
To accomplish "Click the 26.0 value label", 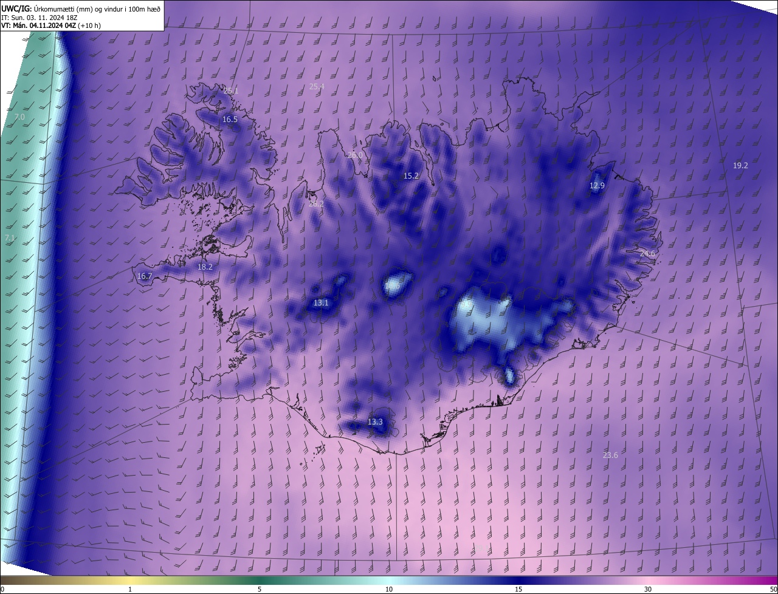I will coord(355,155).
